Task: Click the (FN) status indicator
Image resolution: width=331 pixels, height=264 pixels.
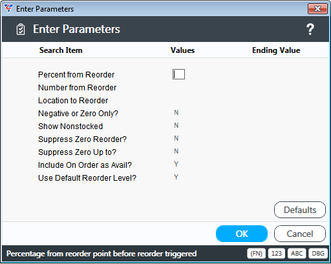Action: point(256,254)
